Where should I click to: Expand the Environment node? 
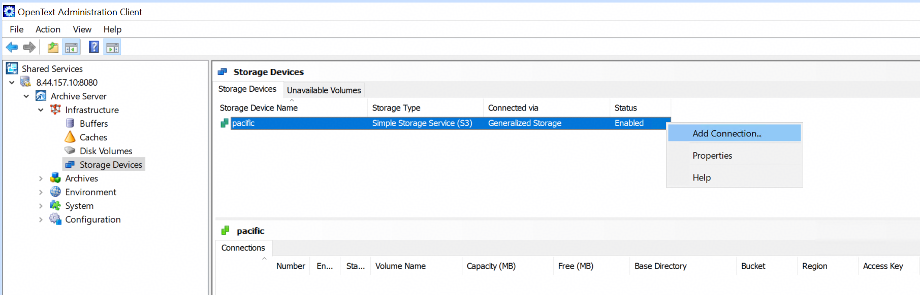click(41, 192)
